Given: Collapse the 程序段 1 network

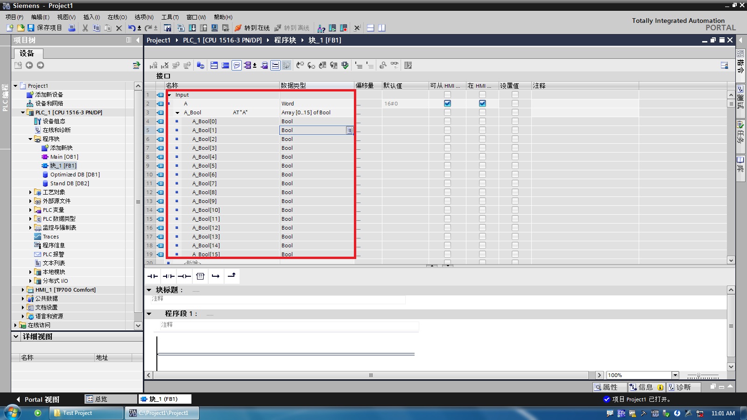Looking at the screenshot, I should (x=149, y=314).
